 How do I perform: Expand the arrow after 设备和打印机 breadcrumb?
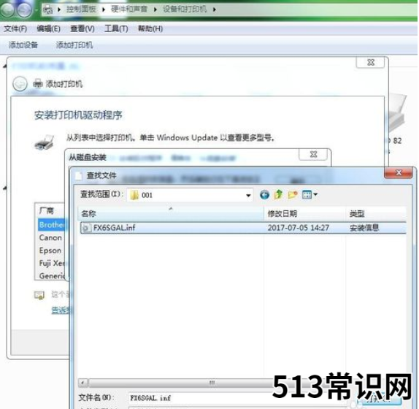click(215, 9)
